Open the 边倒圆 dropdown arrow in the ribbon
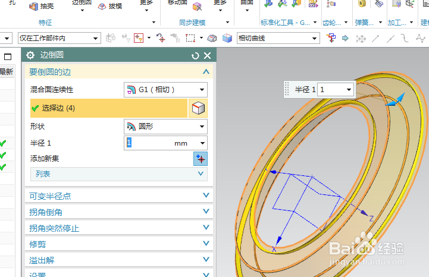429x277 pixels. tap(82, 10)
